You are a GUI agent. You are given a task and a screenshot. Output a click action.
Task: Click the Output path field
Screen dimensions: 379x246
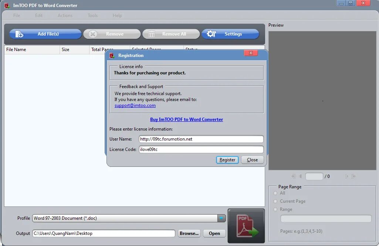[104, 233]
